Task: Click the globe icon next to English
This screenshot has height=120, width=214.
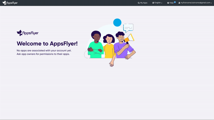Action: [153, 3]
